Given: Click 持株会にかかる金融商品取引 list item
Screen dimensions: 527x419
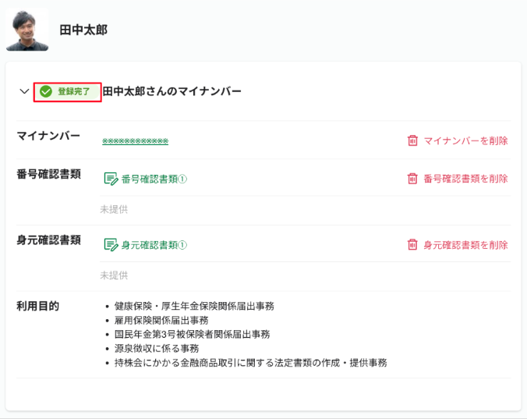Looking at the screenshot, I should tap(251, 363).
